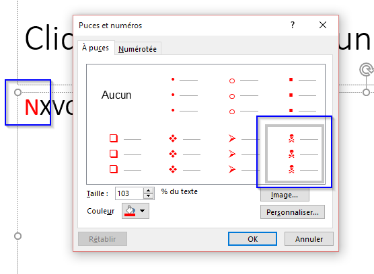The image size is (374, 274).
Task: Increase bullet size with up arrow
Action: click(149, 191)
